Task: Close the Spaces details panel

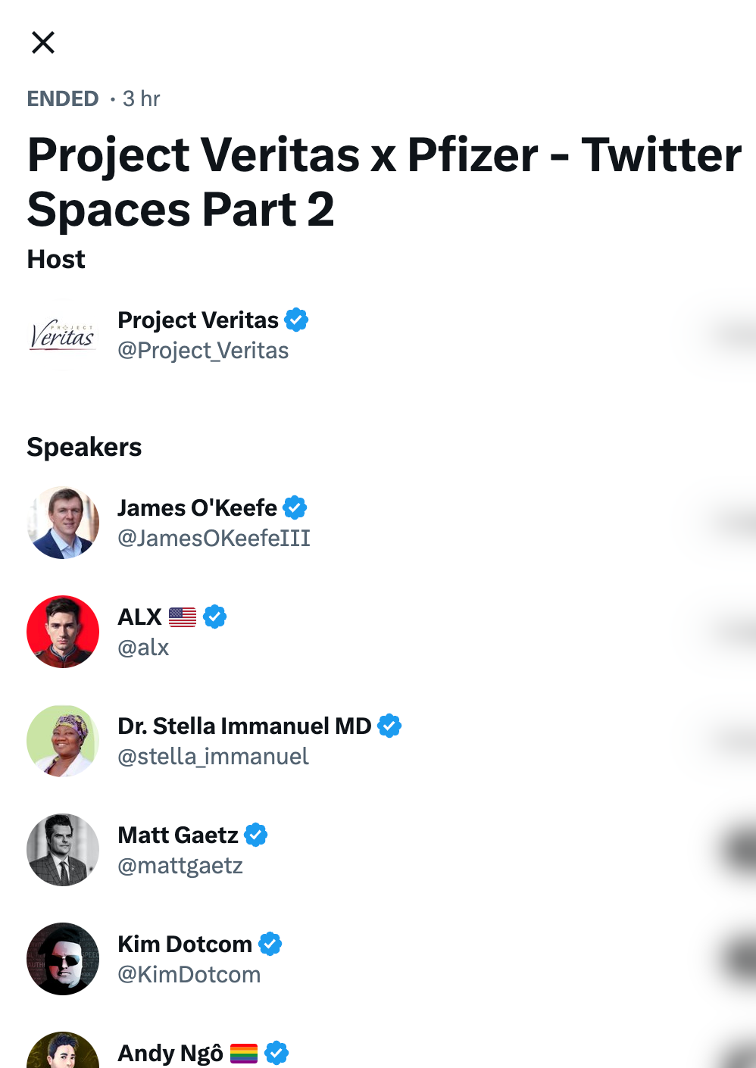Action: pyautogui.click(x=43, y=42)
